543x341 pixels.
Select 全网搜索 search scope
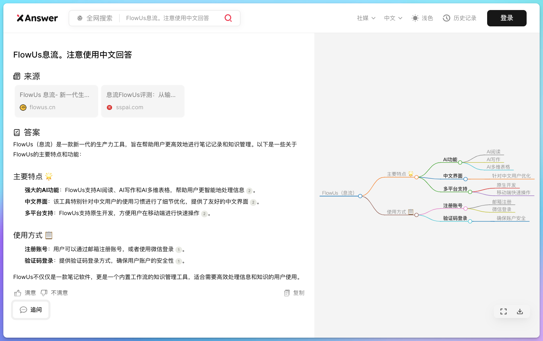coord(95,18)
